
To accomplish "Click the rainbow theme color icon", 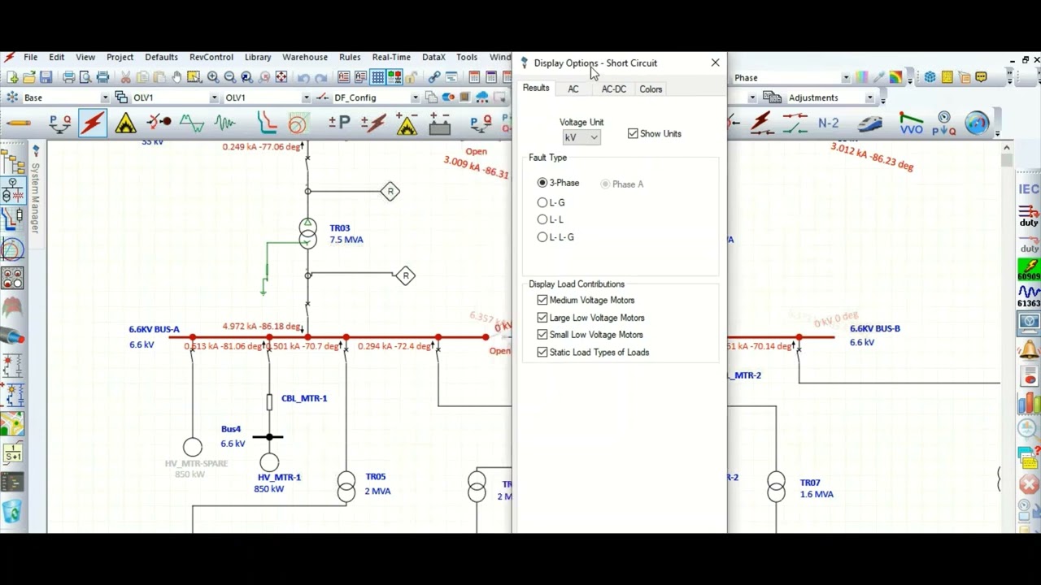I will point(895,77).
